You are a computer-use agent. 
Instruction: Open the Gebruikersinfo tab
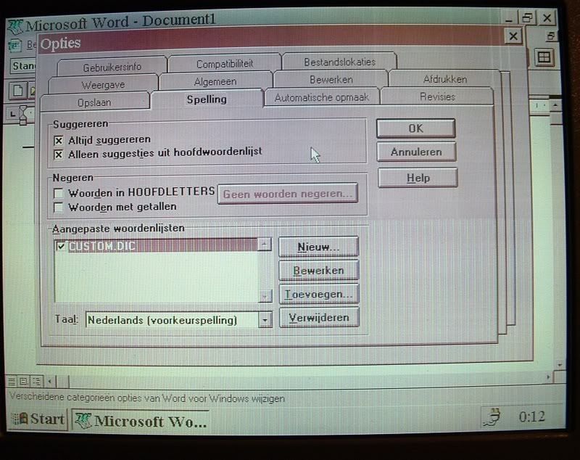click(x=112, y=67)
